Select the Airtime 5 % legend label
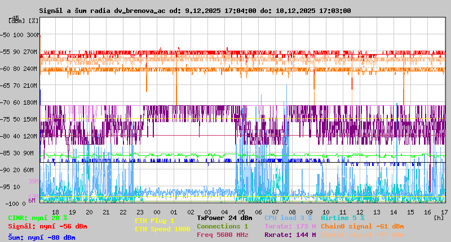 342,217
